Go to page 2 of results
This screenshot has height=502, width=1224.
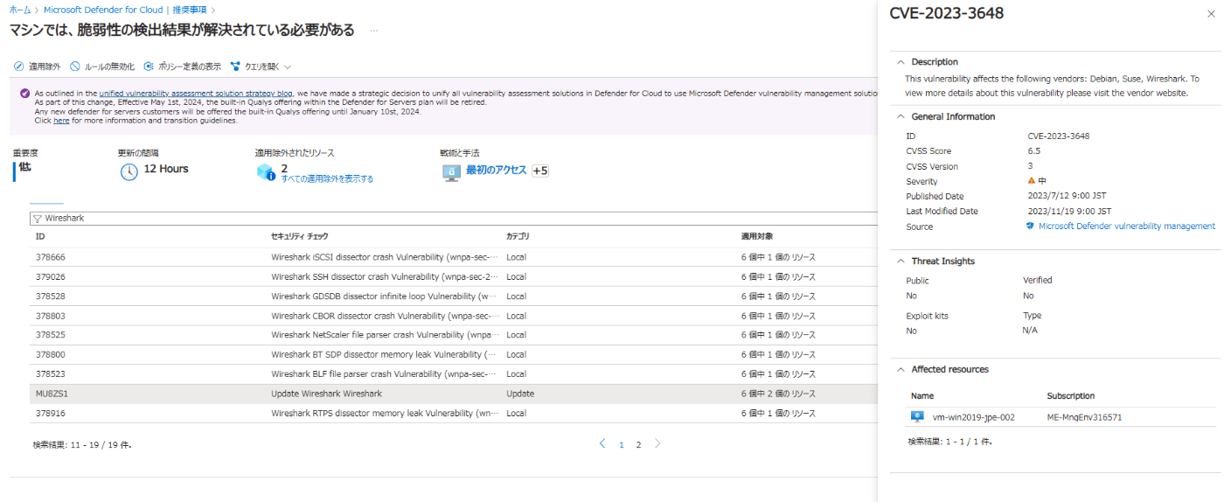638,445
